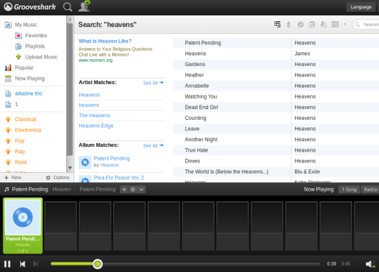Open the gear settings for current song
Viewport: 379px width, 272px height.
coord(133,189)
